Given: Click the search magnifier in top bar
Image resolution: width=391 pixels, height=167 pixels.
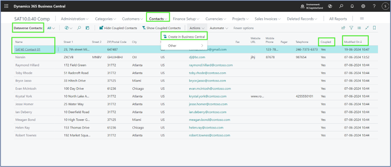Looking at the screenshot, I should coord(341,6).
